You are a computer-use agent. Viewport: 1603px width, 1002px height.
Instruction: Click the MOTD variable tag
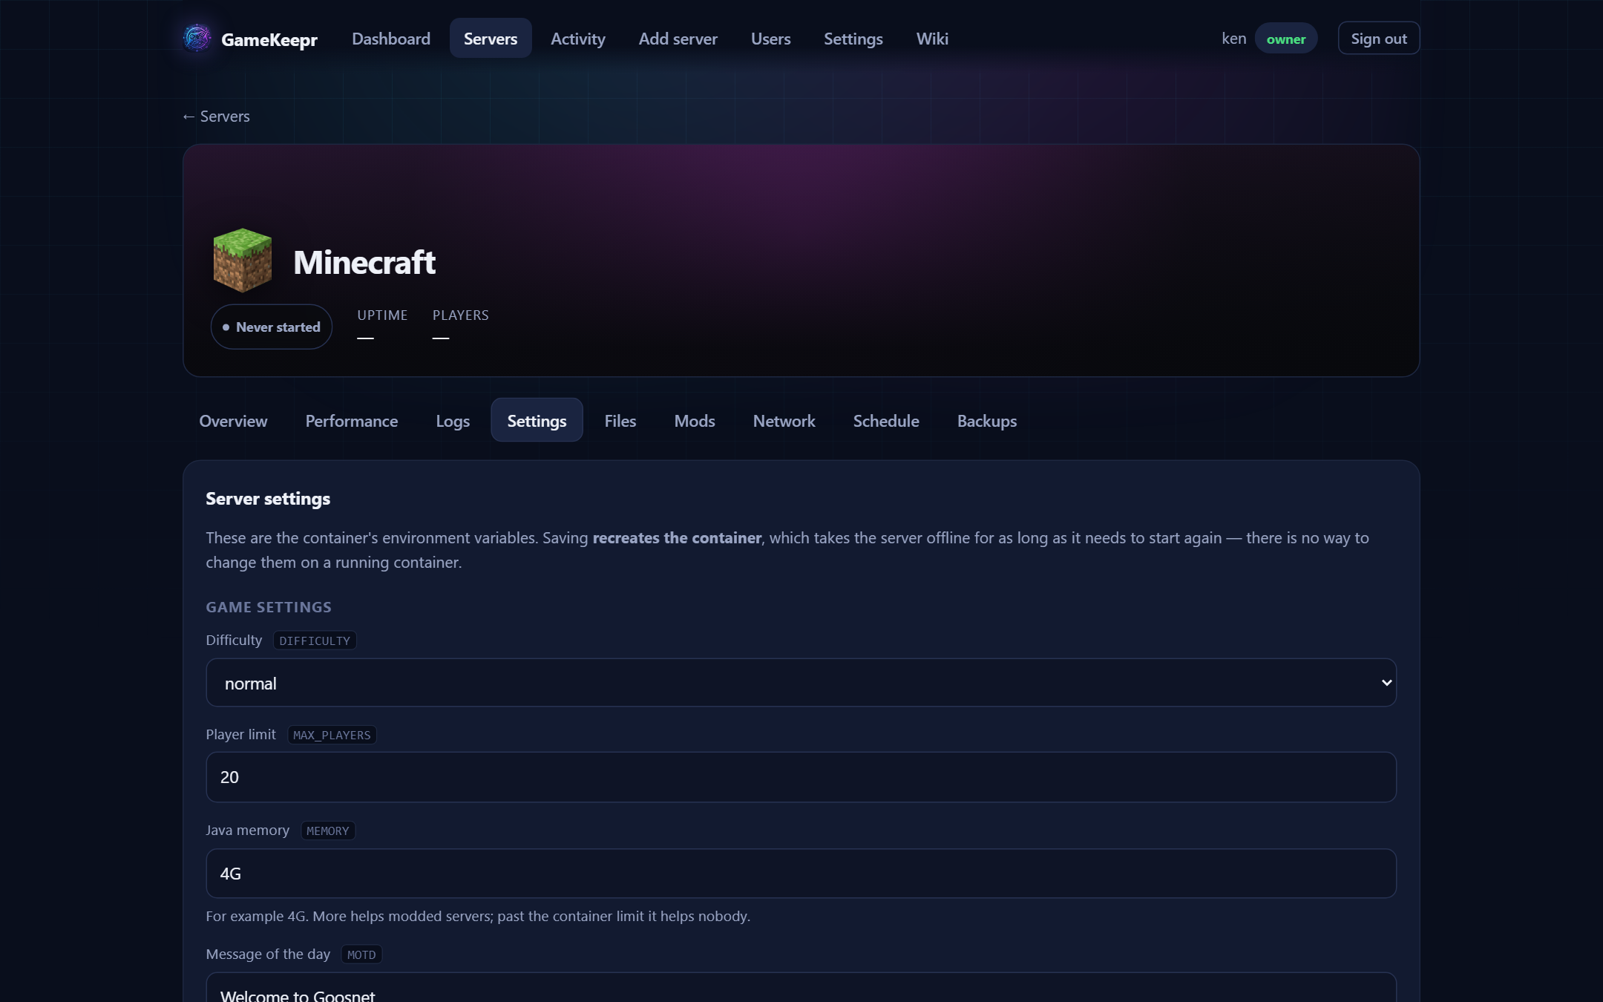point(361,954)
